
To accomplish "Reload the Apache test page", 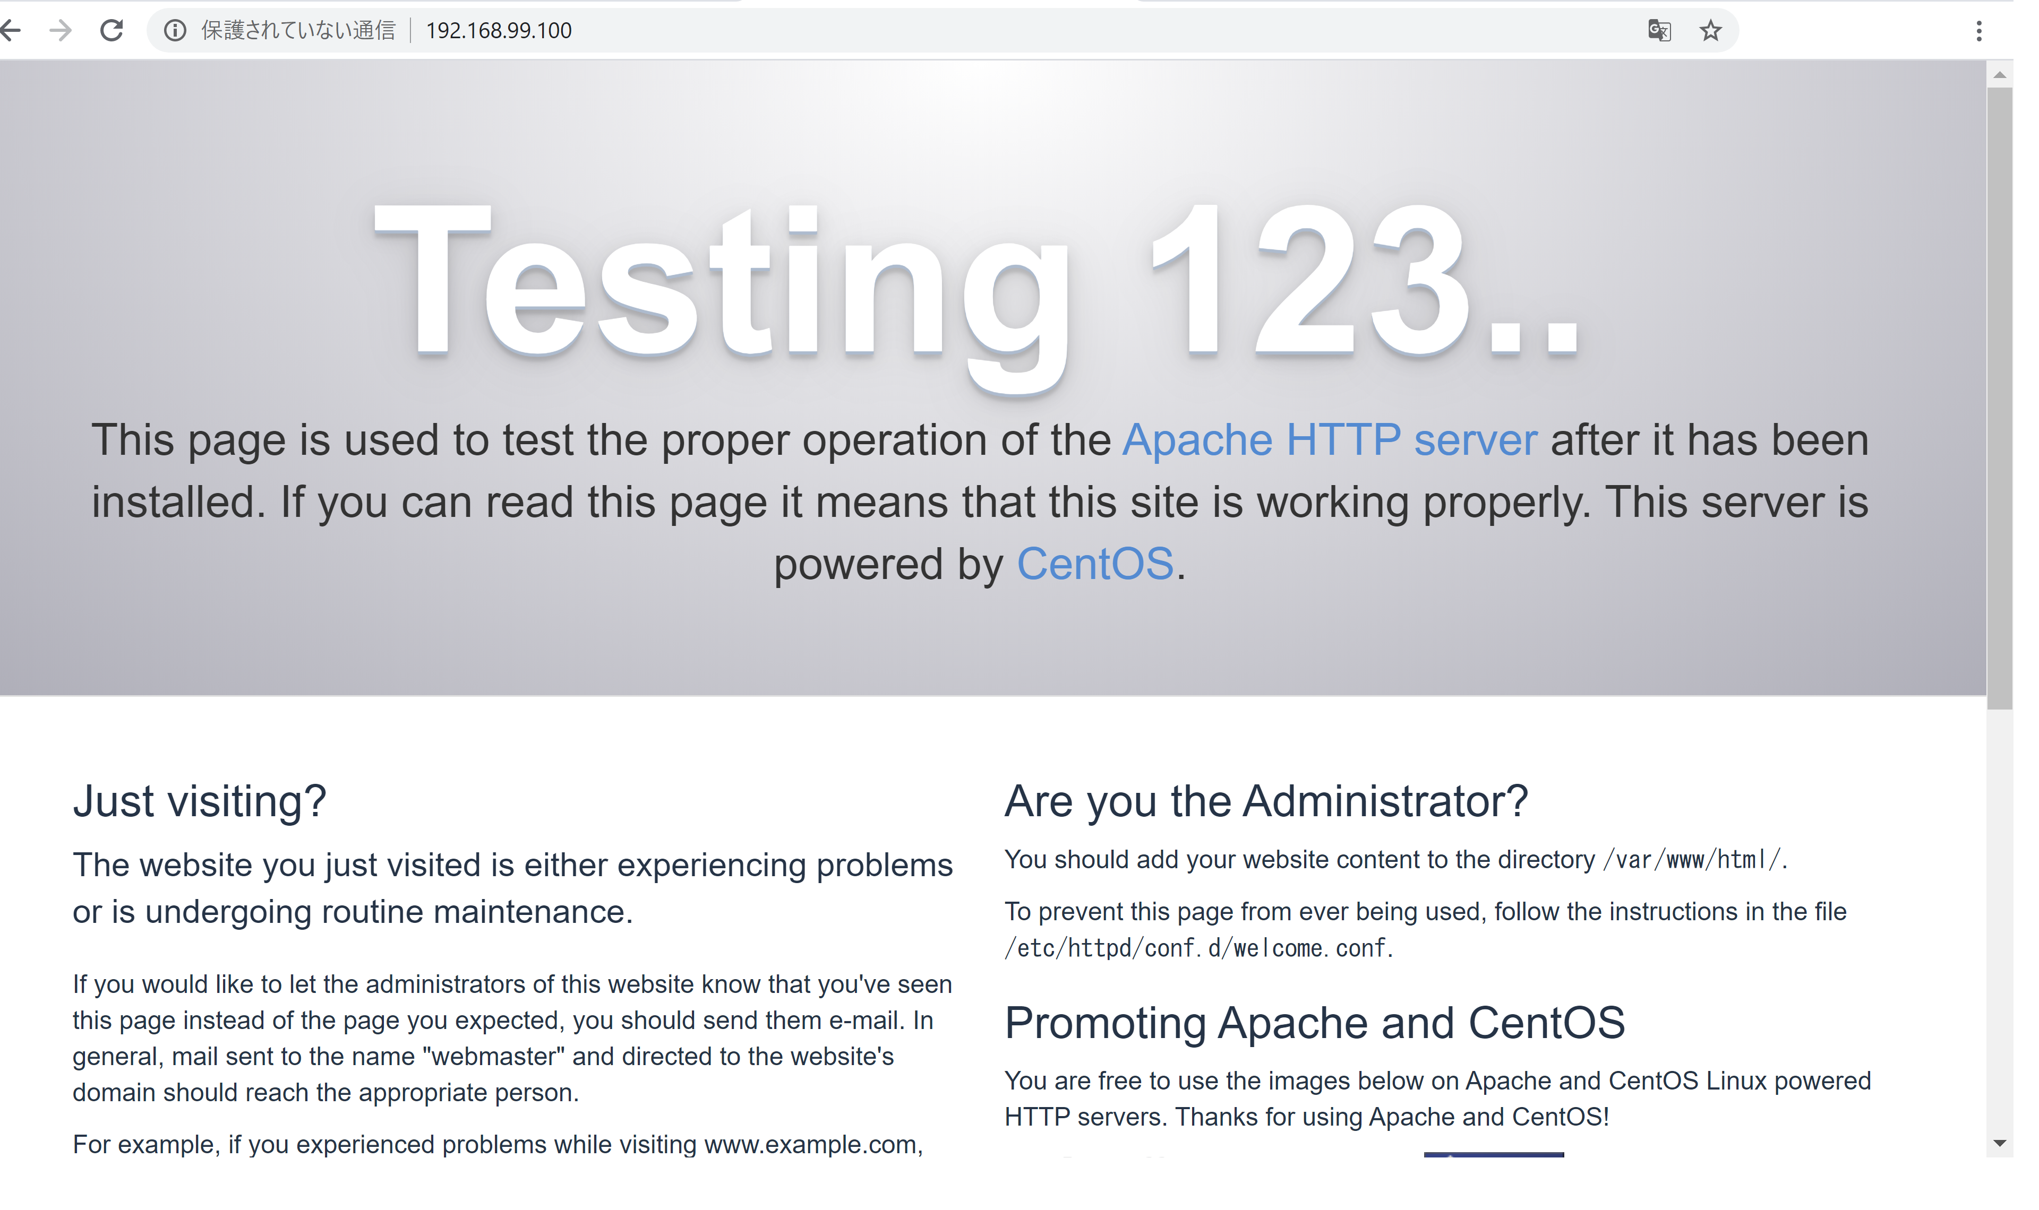I will point(111,30).
